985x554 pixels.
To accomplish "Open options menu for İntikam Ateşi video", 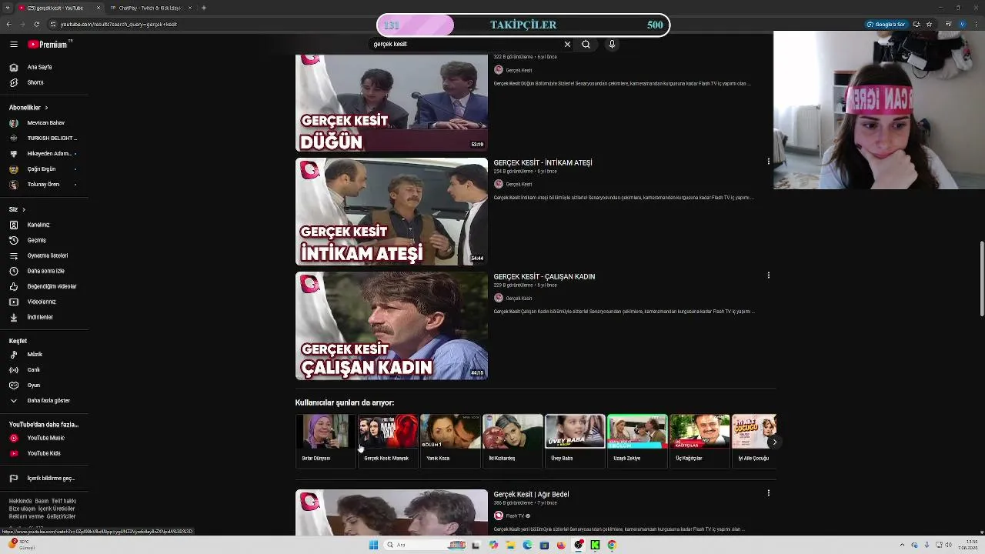I will (x=768, y=162).
